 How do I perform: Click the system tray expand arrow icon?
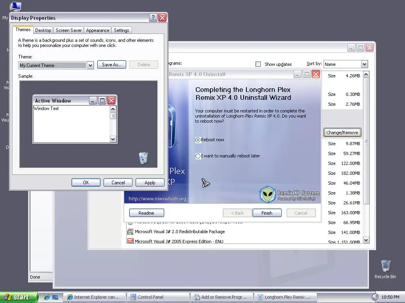[x=375, y=297]
